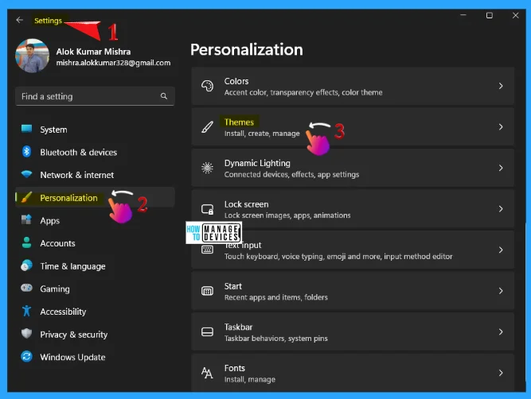
Task: Click the account email address
Action: (113, 63)
